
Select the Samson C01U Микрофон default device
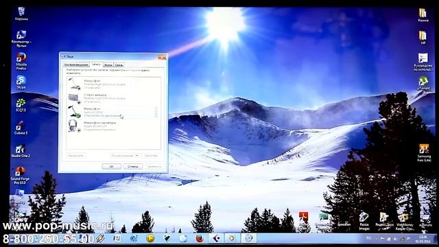point(114,112)
